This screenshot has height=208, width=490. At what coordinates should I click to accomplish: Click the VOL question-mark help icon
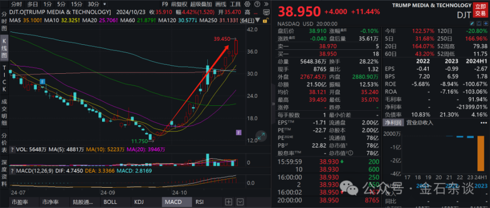(x=12, y=150)
